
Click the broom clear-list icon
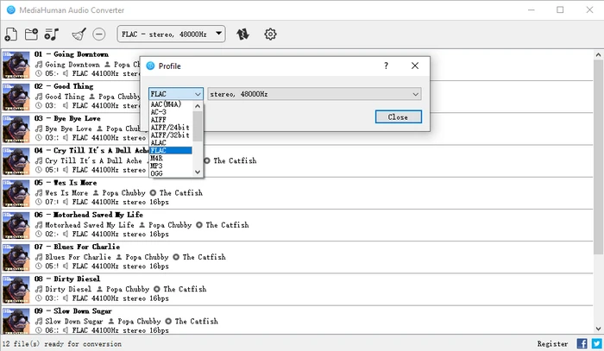pos(79,34)
